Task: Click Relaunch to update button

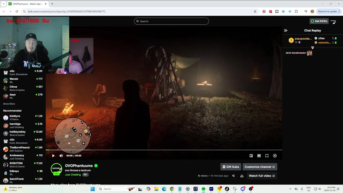Action: (x=327, y=12)
